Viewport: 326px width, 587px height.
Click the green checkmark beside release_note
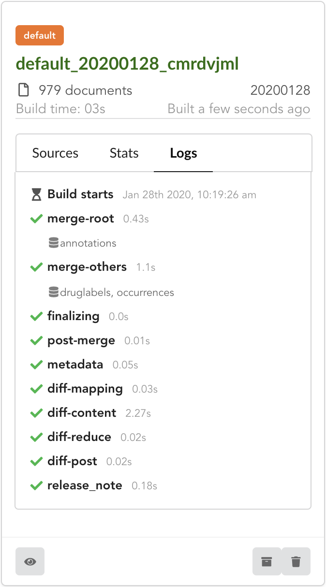36,485
